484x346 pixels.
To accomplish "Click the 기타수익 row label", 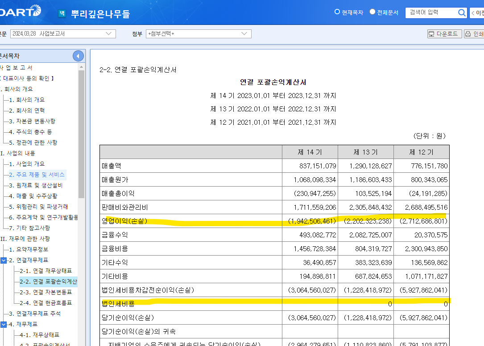I will (115, 262).
